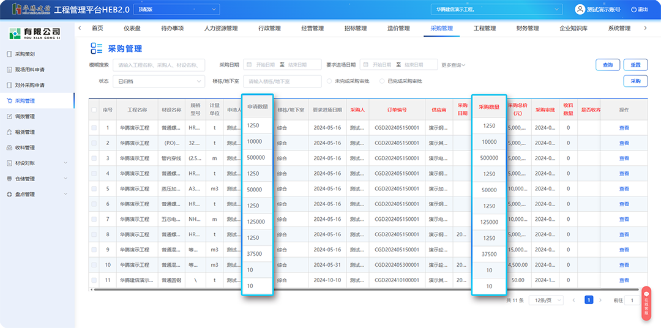Switch to the 造价管理 tab
Image resolution: width=661 pixels, height=328 pixels.
click(x=398, y=28)
